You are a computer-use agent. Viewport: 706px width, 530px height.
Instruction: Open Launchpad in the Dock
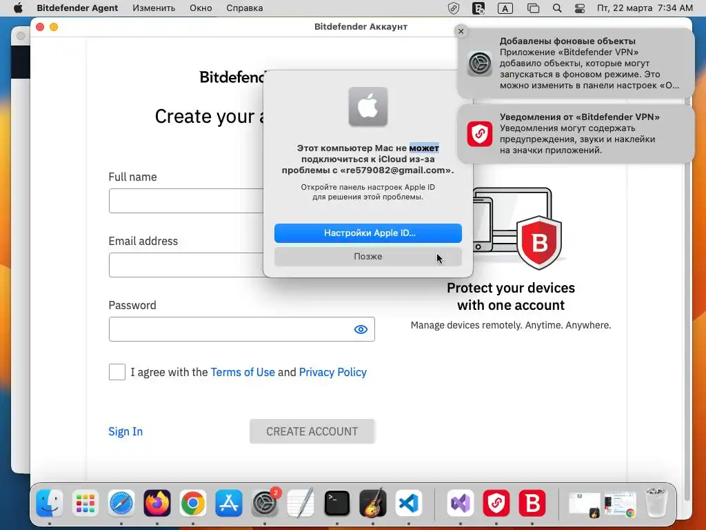pos(85,503)
